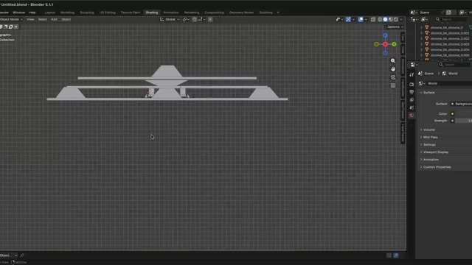The height and width of the screenshot is (265, 472).
Task: Click the outliner search field
Action: pos(452,20)
